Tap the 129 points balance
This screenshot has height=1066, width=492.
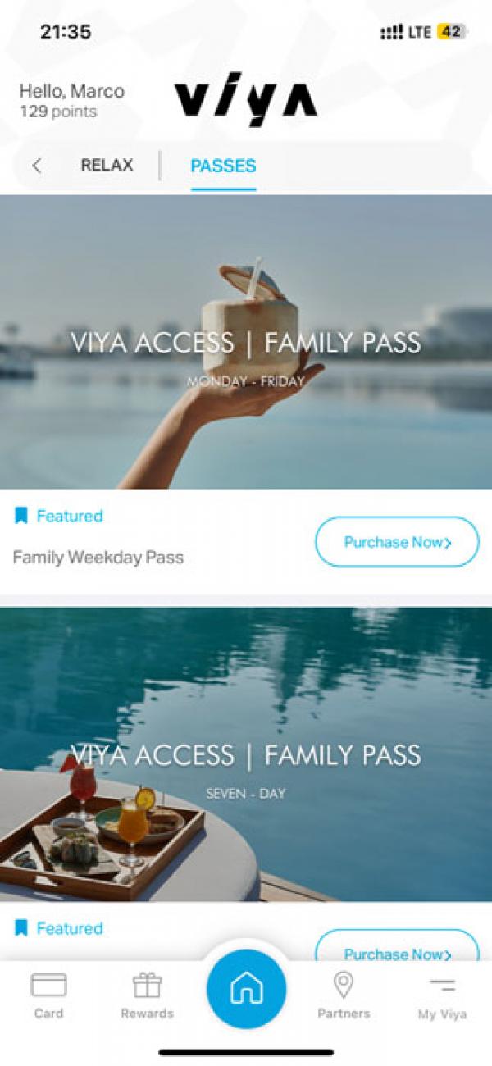pyautogui.click(x=57, y=112)
